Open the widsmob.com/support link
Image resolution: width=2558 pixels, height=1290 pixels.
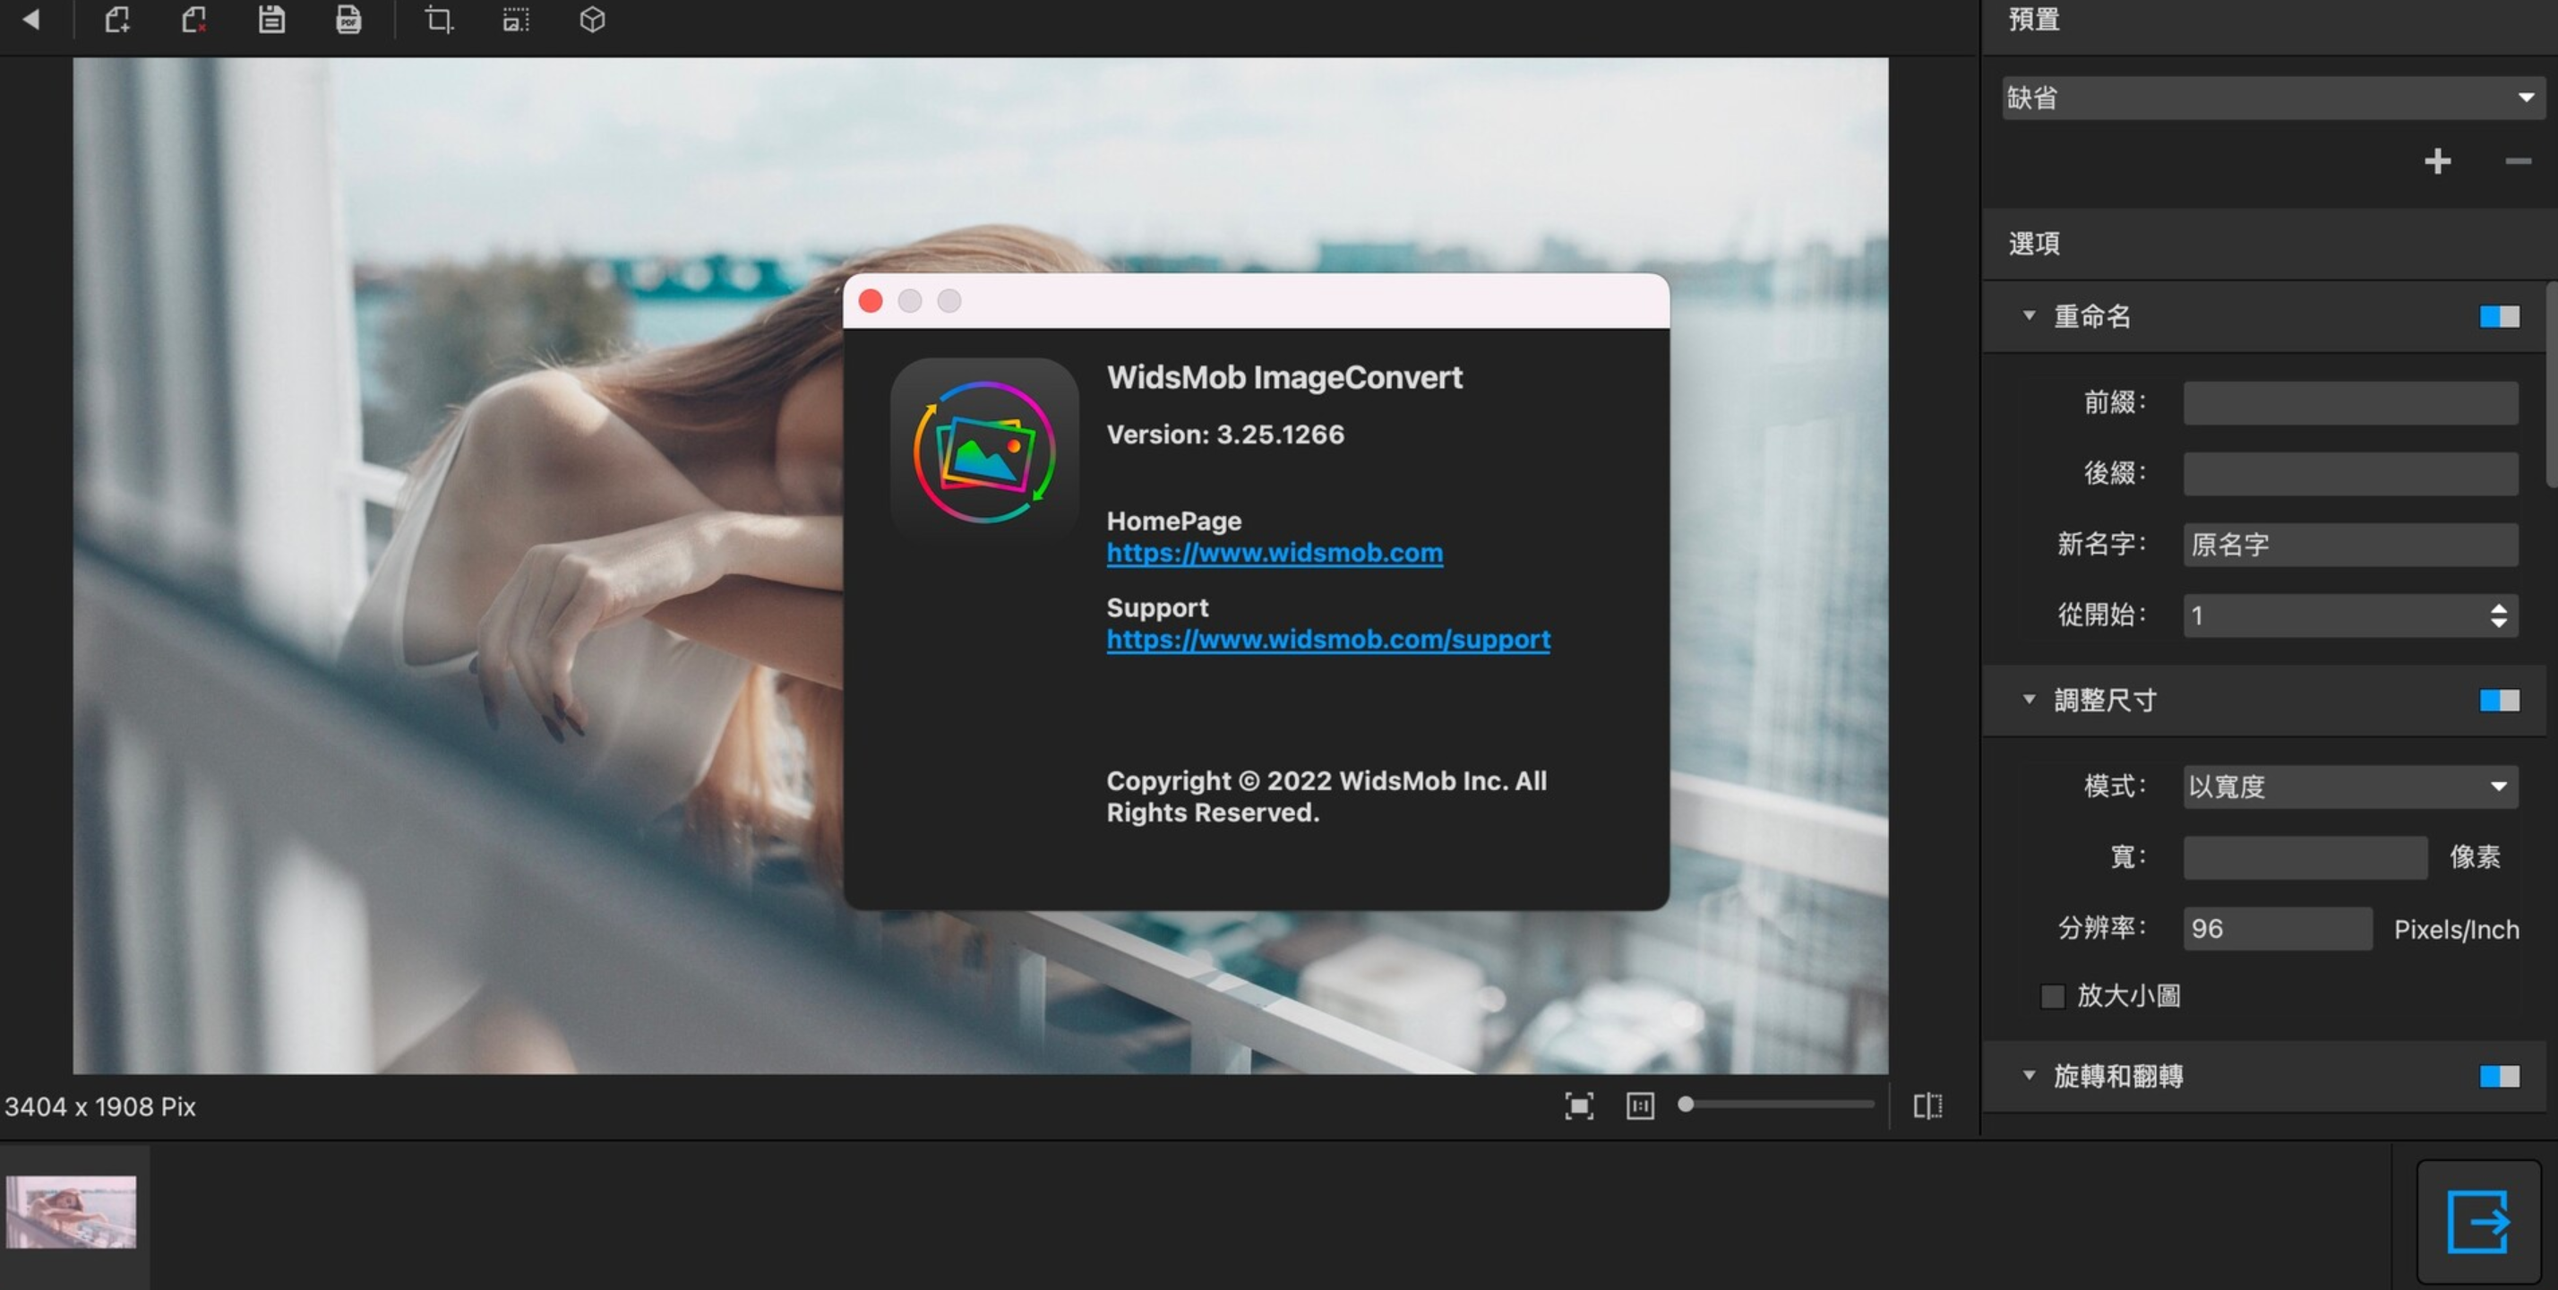pyautogui.click(x=1328, y=640)
